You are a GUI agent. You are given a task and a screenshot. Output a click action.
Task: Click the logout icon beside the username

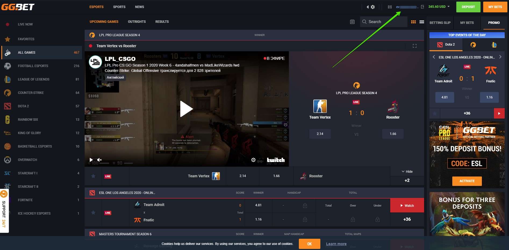422,7
